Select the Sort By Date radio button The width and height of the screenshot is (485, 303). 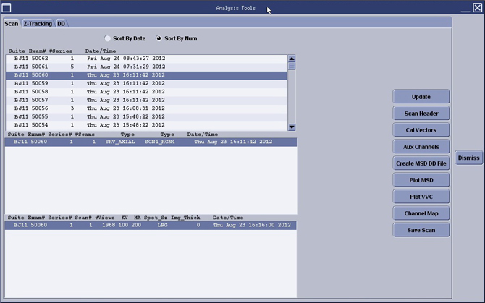click(109, 38)
